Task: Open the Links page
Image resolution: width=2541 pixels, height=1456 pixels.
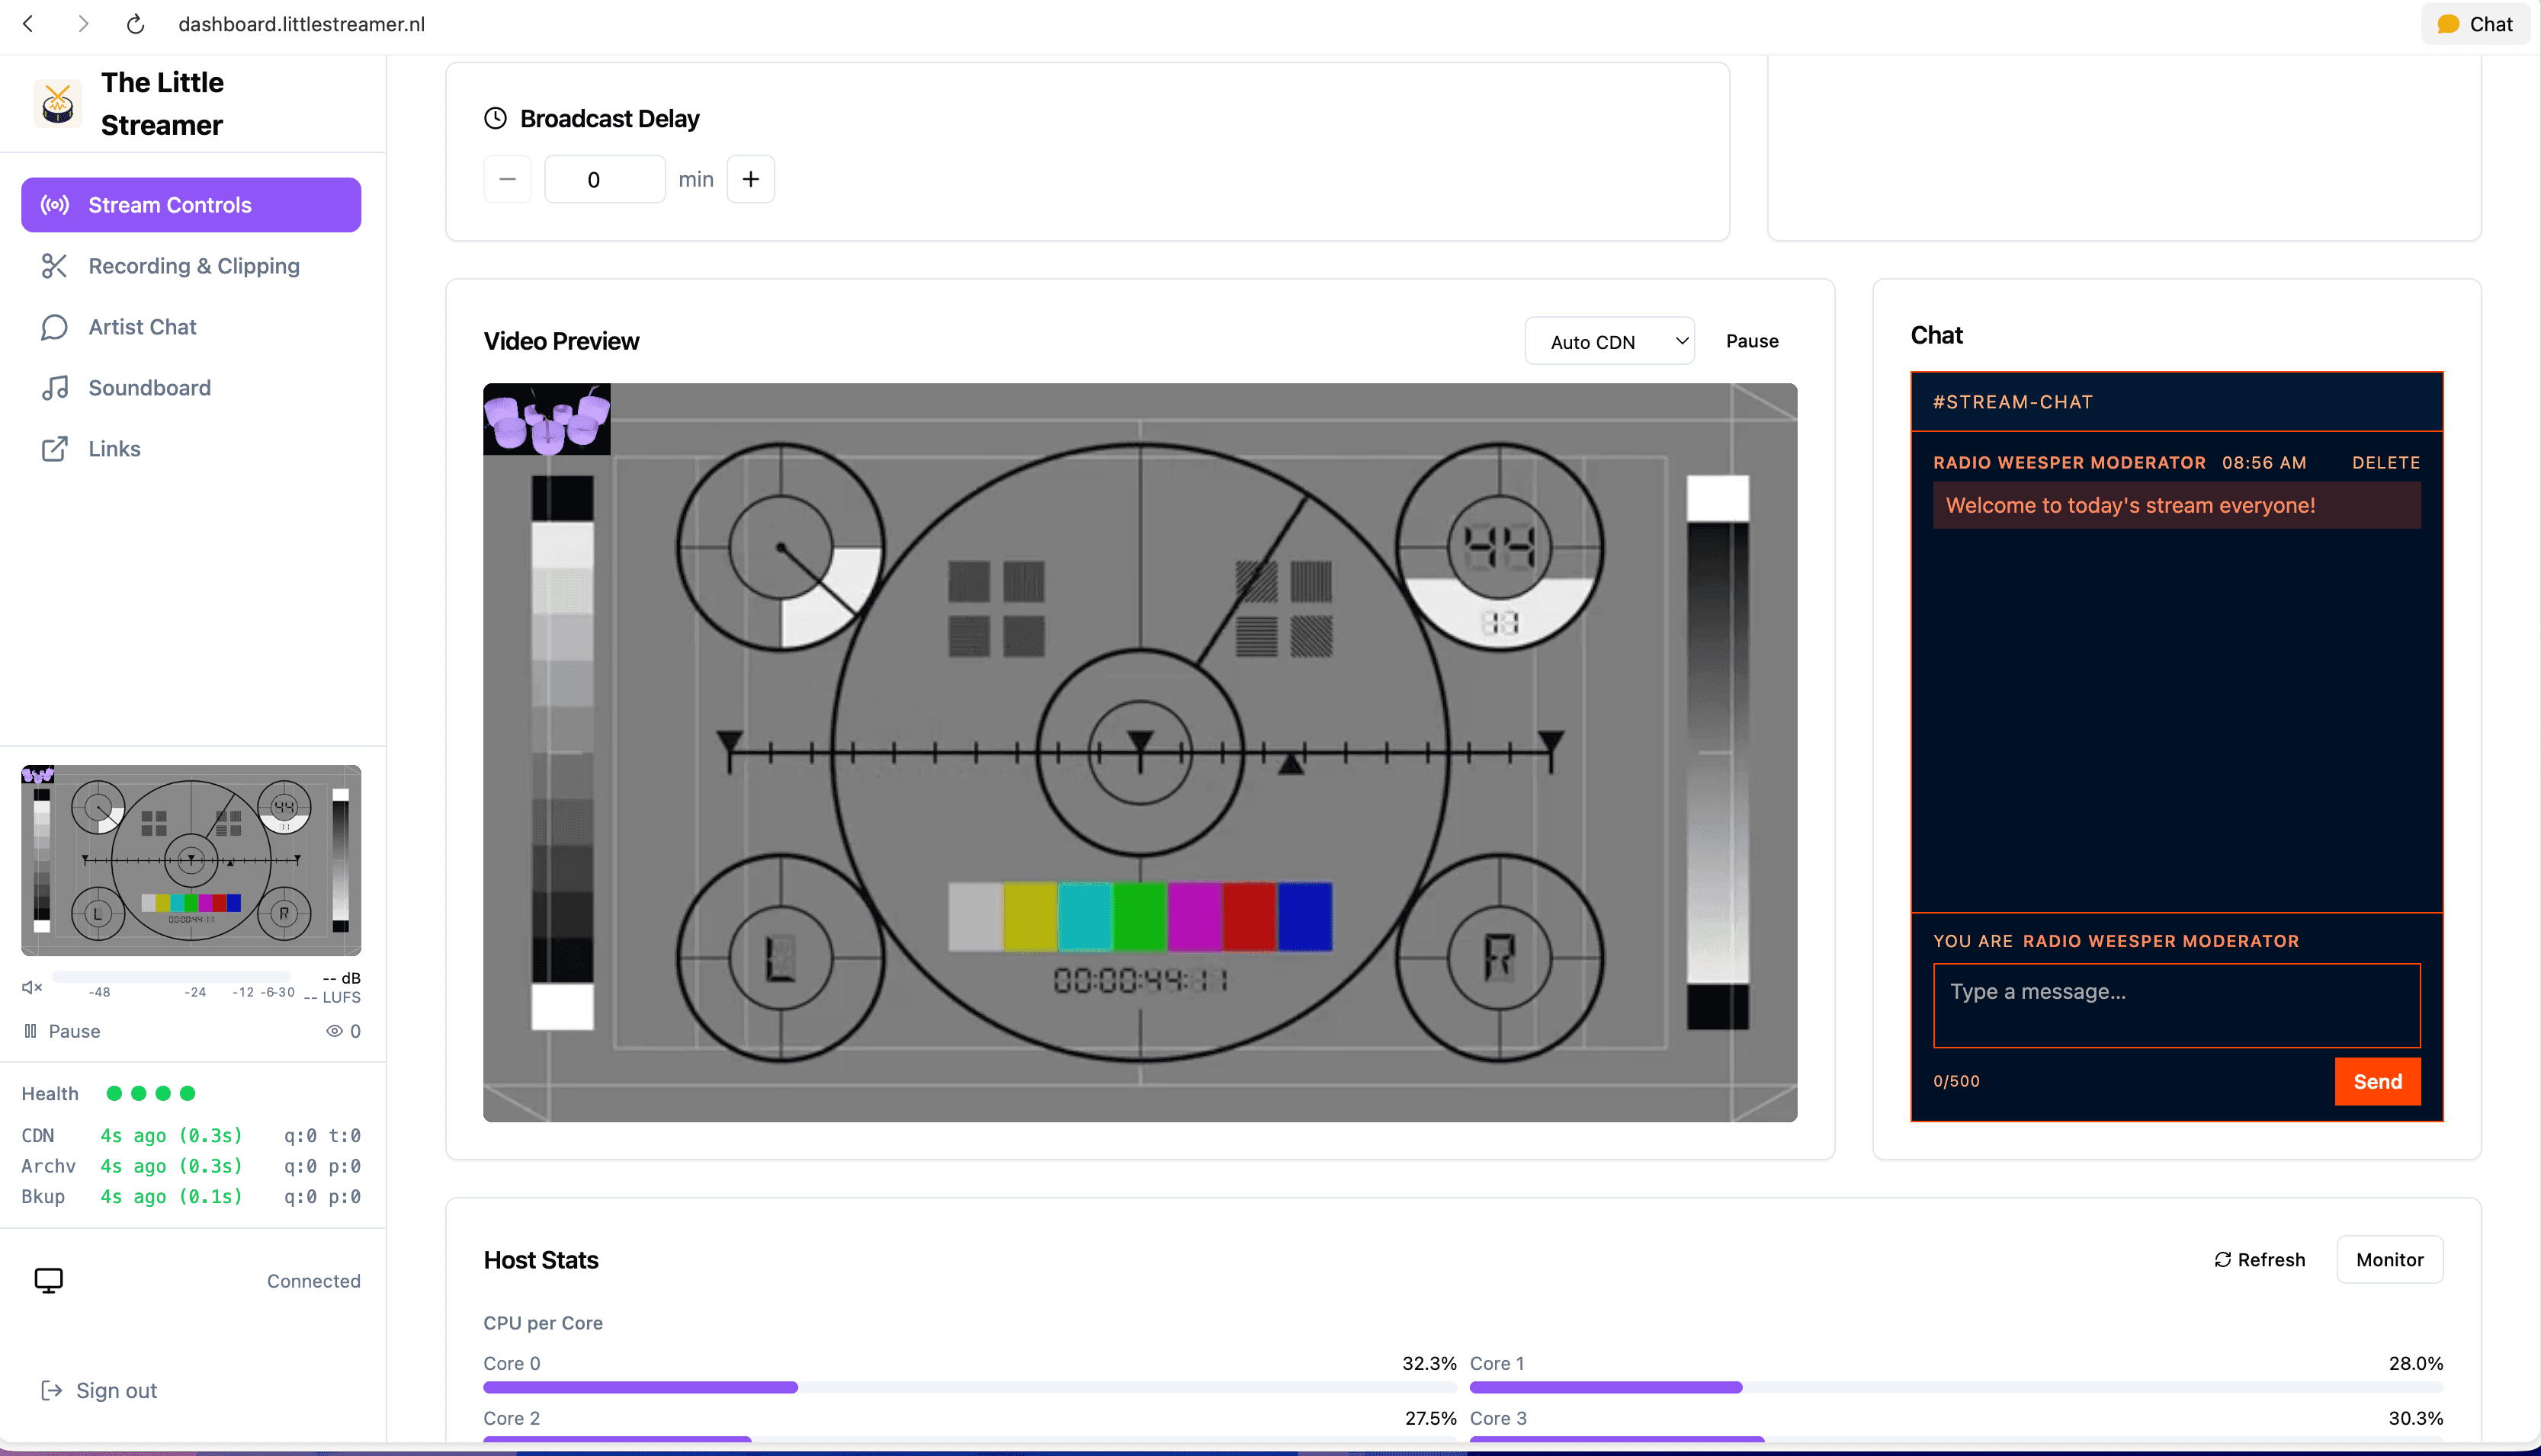Action: coord(191,449)
